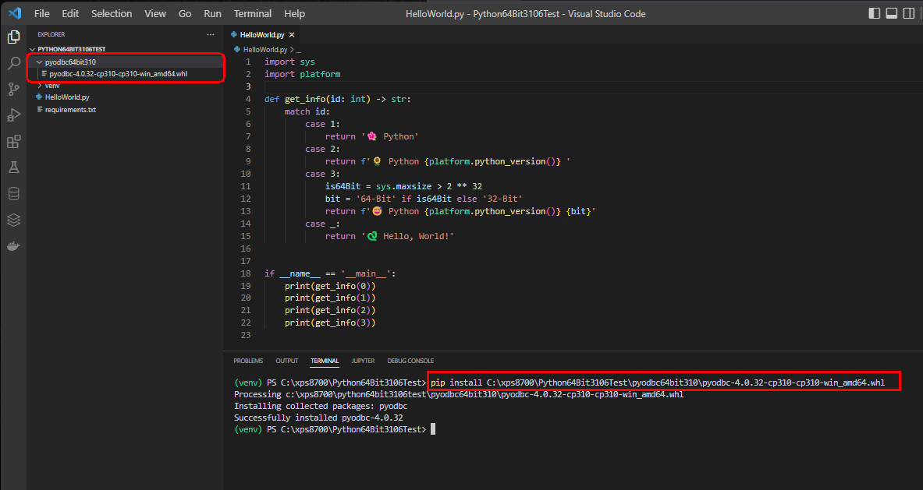Click the 'case _:' code line

click(x=322, y=224)
